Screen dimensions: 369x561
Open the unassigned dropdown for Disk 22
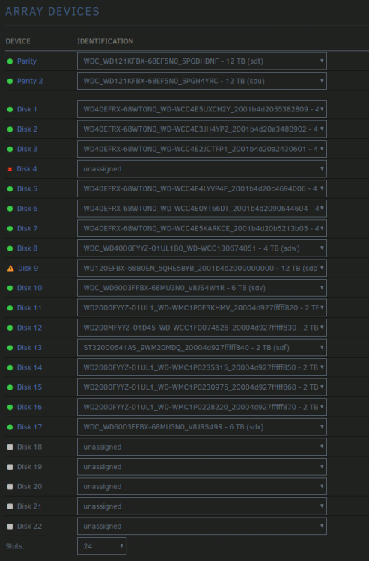coord(202,527)
